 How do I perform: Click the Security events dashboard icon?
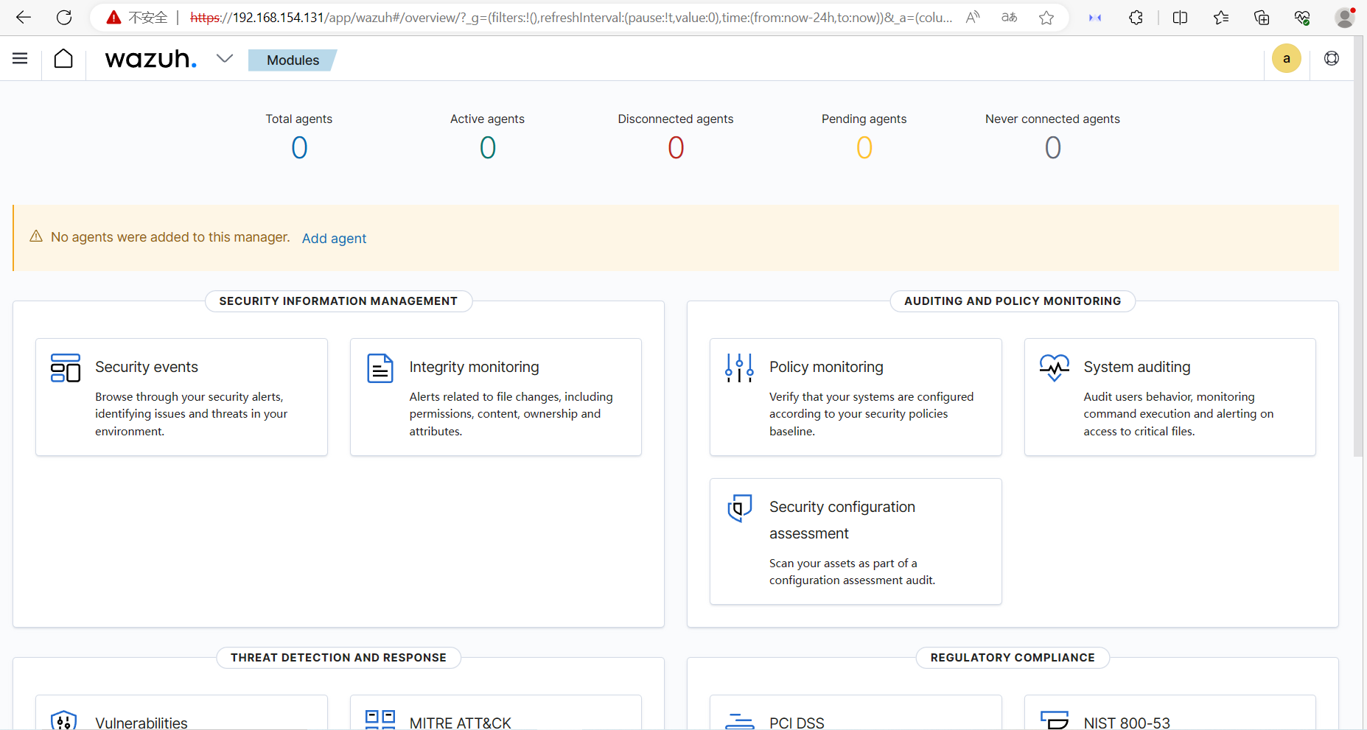tap(66, 368)
